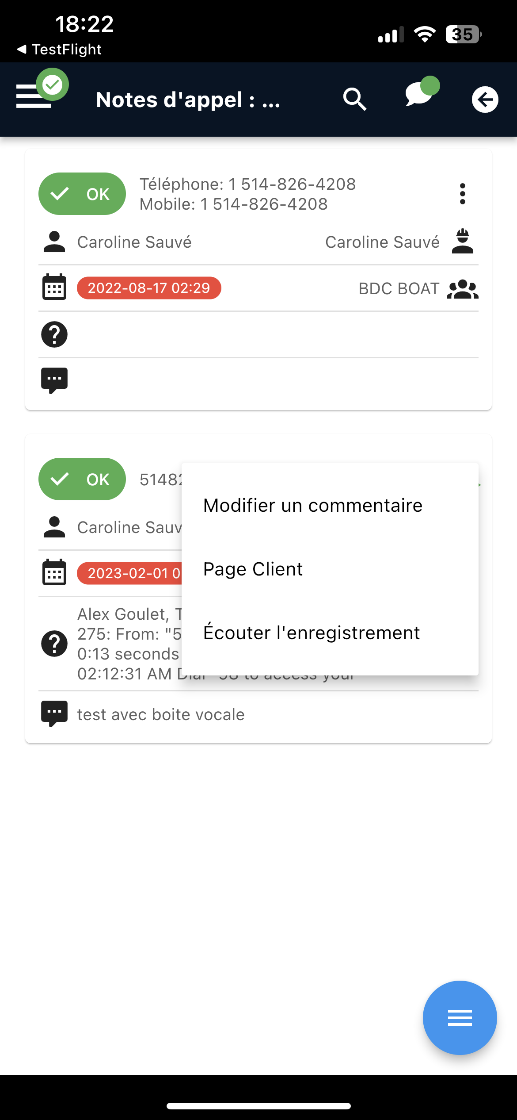Tap the search magnifier icon
This screenshot has width=517, height=1120.
(x=355, y=99)
